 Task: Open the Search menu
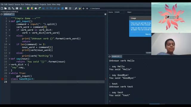(11, 4)
